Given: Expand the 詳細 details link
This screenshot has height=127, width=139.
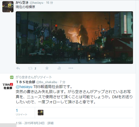Looking at the screenshot, I should click(50, 123).
